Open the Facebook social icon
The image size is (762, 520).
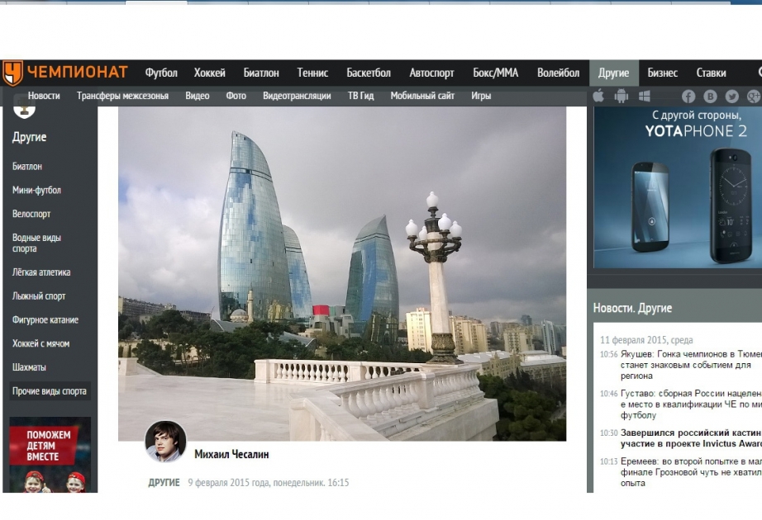click(x=688, y=96)
